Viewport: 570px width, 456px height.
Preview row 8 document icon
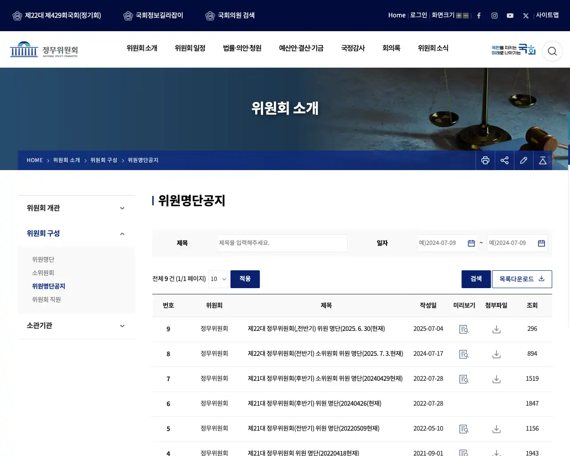[x=464, y=354]
